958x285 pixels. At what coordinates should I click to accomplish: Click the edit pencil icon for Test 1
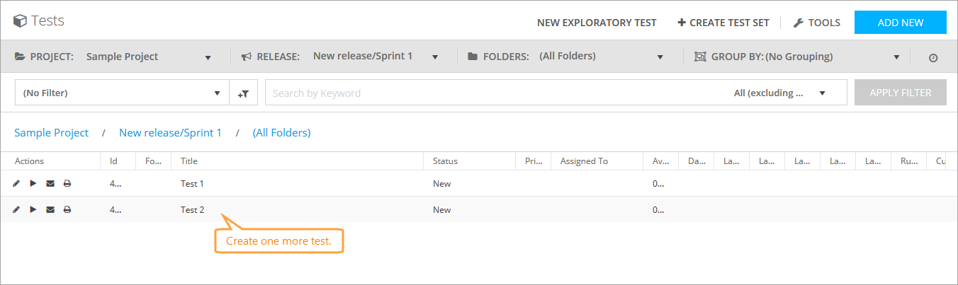click(x=16, y=184)
